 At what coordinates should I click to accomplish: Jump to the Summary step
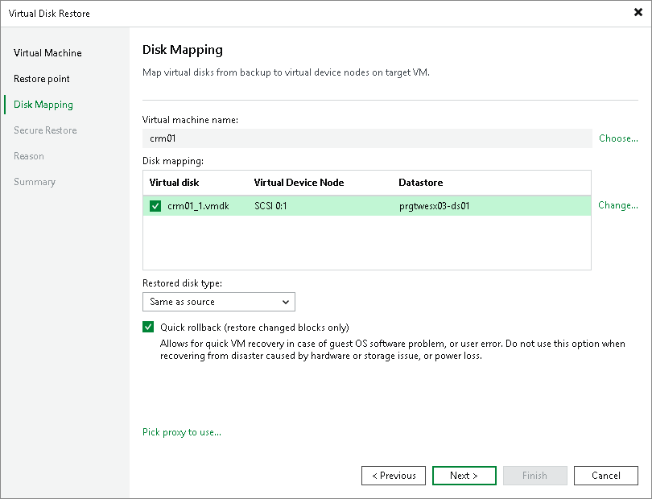tap(35, 181)
